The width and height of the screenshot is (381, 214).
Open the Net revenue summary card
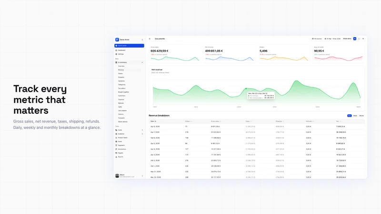click(229, 54)
